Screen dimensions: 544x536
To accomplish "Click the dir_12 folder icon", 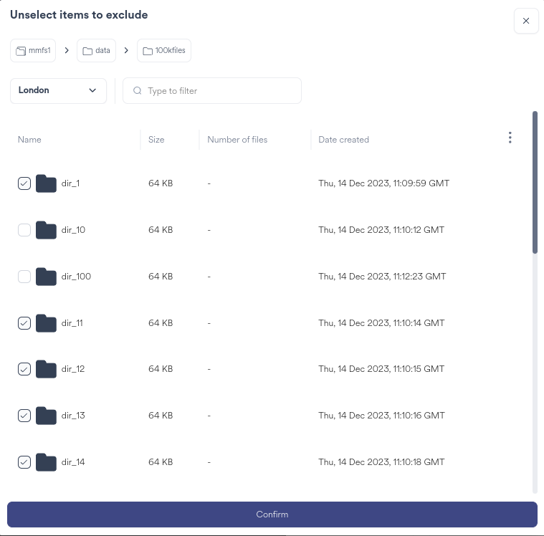I will [46, 369].
